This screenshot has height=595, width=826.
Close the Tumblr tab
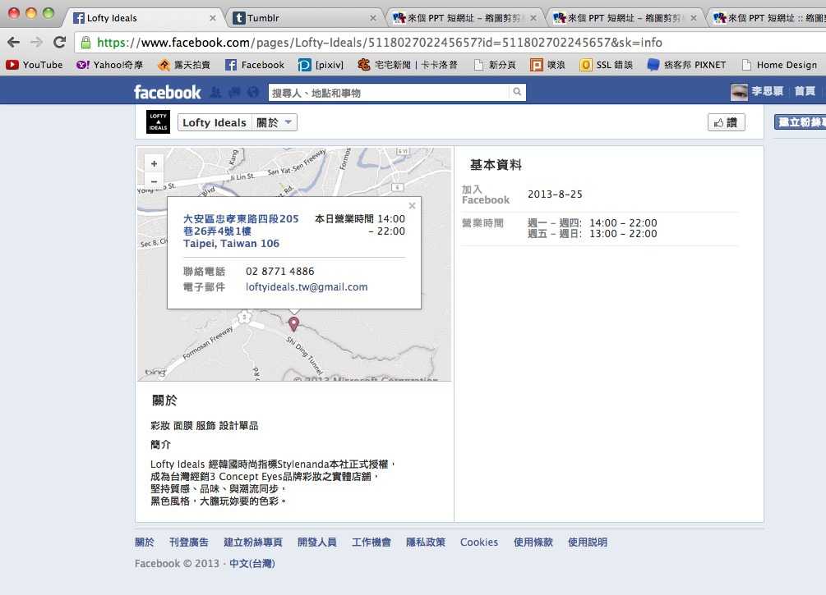click(372, 18)
